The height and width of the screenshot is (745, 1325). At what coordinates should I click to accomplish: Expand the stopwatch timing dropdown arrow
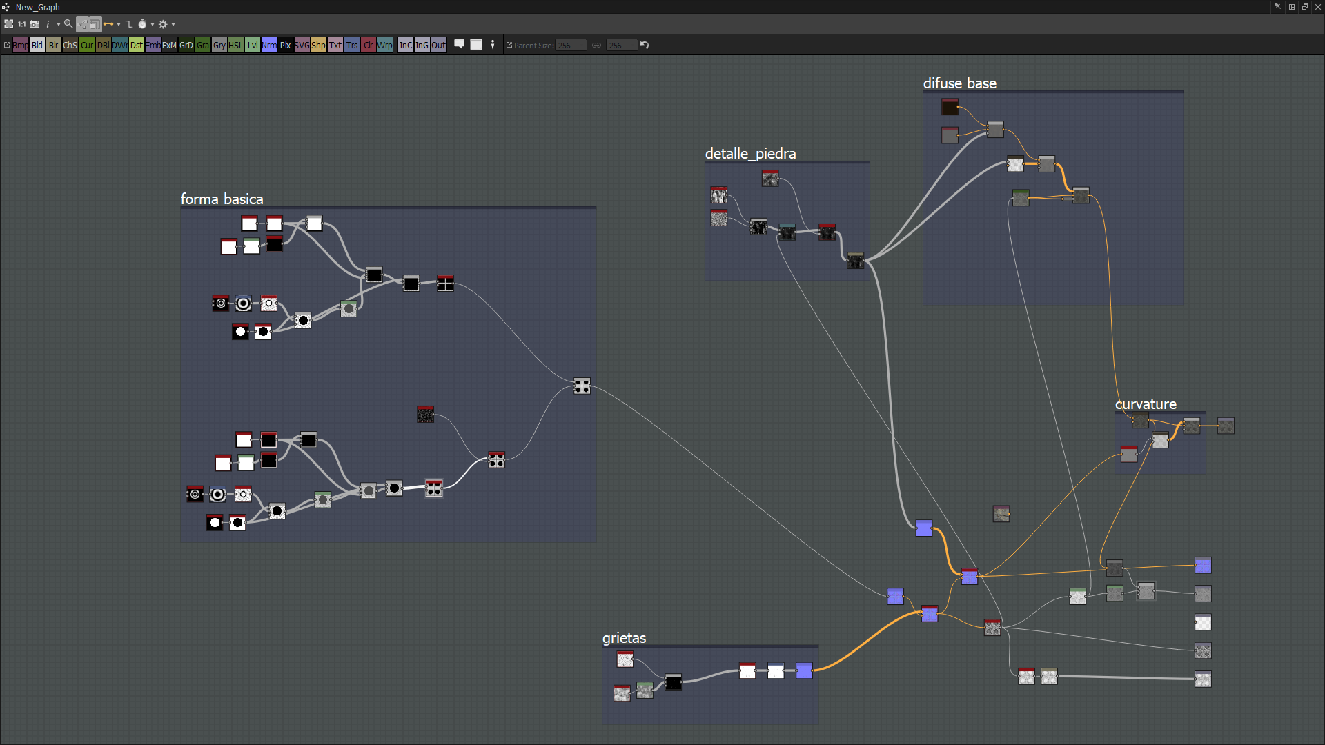click(x=153, y=24)
